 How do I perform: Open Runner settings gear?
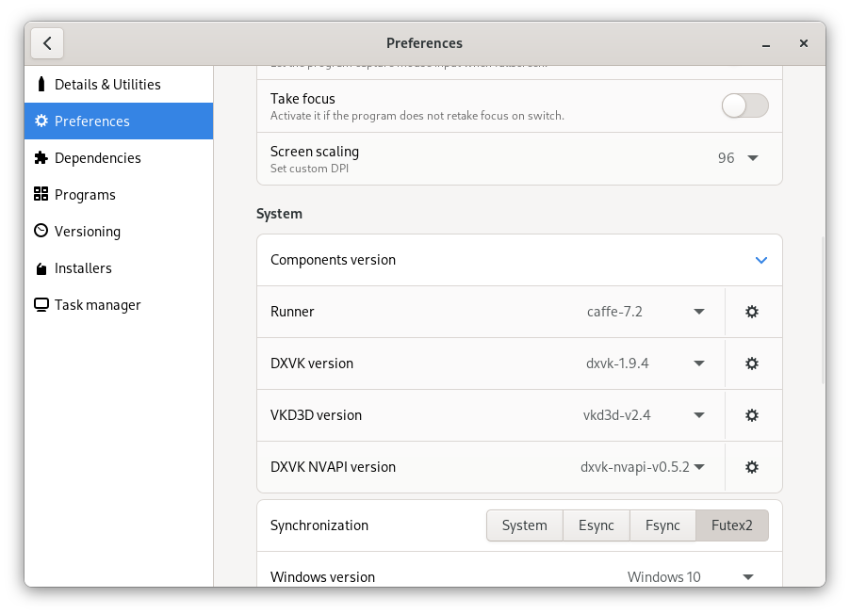(752, 312)
